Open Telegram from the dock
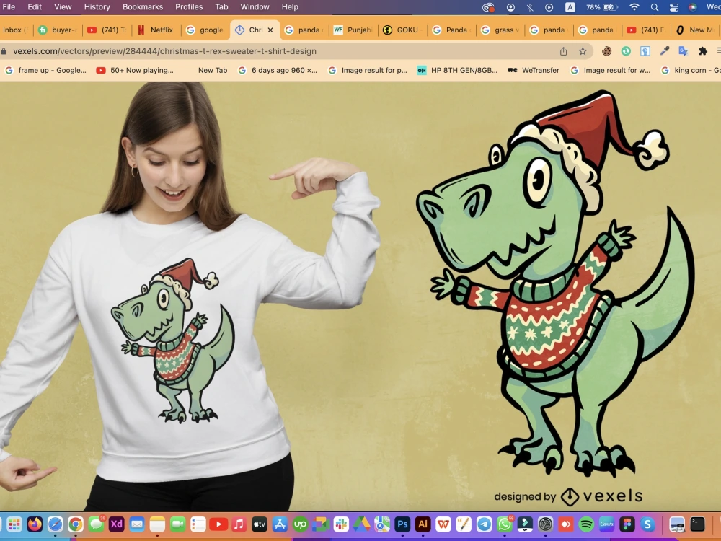Viewport: 721px width, 541px height. coord(485,524)
